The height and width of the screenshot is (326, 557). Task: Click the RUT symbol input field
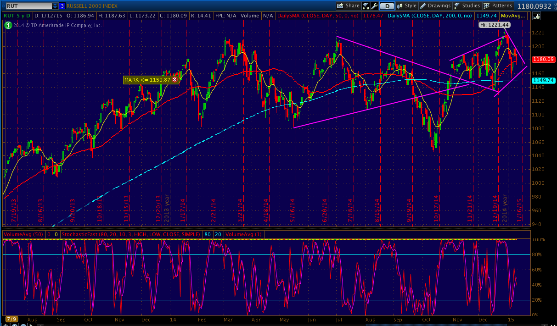[28, 6]
